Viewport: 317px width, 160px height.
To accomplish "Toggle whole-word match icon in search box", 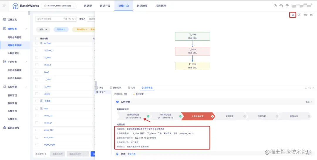I will 65,19.
